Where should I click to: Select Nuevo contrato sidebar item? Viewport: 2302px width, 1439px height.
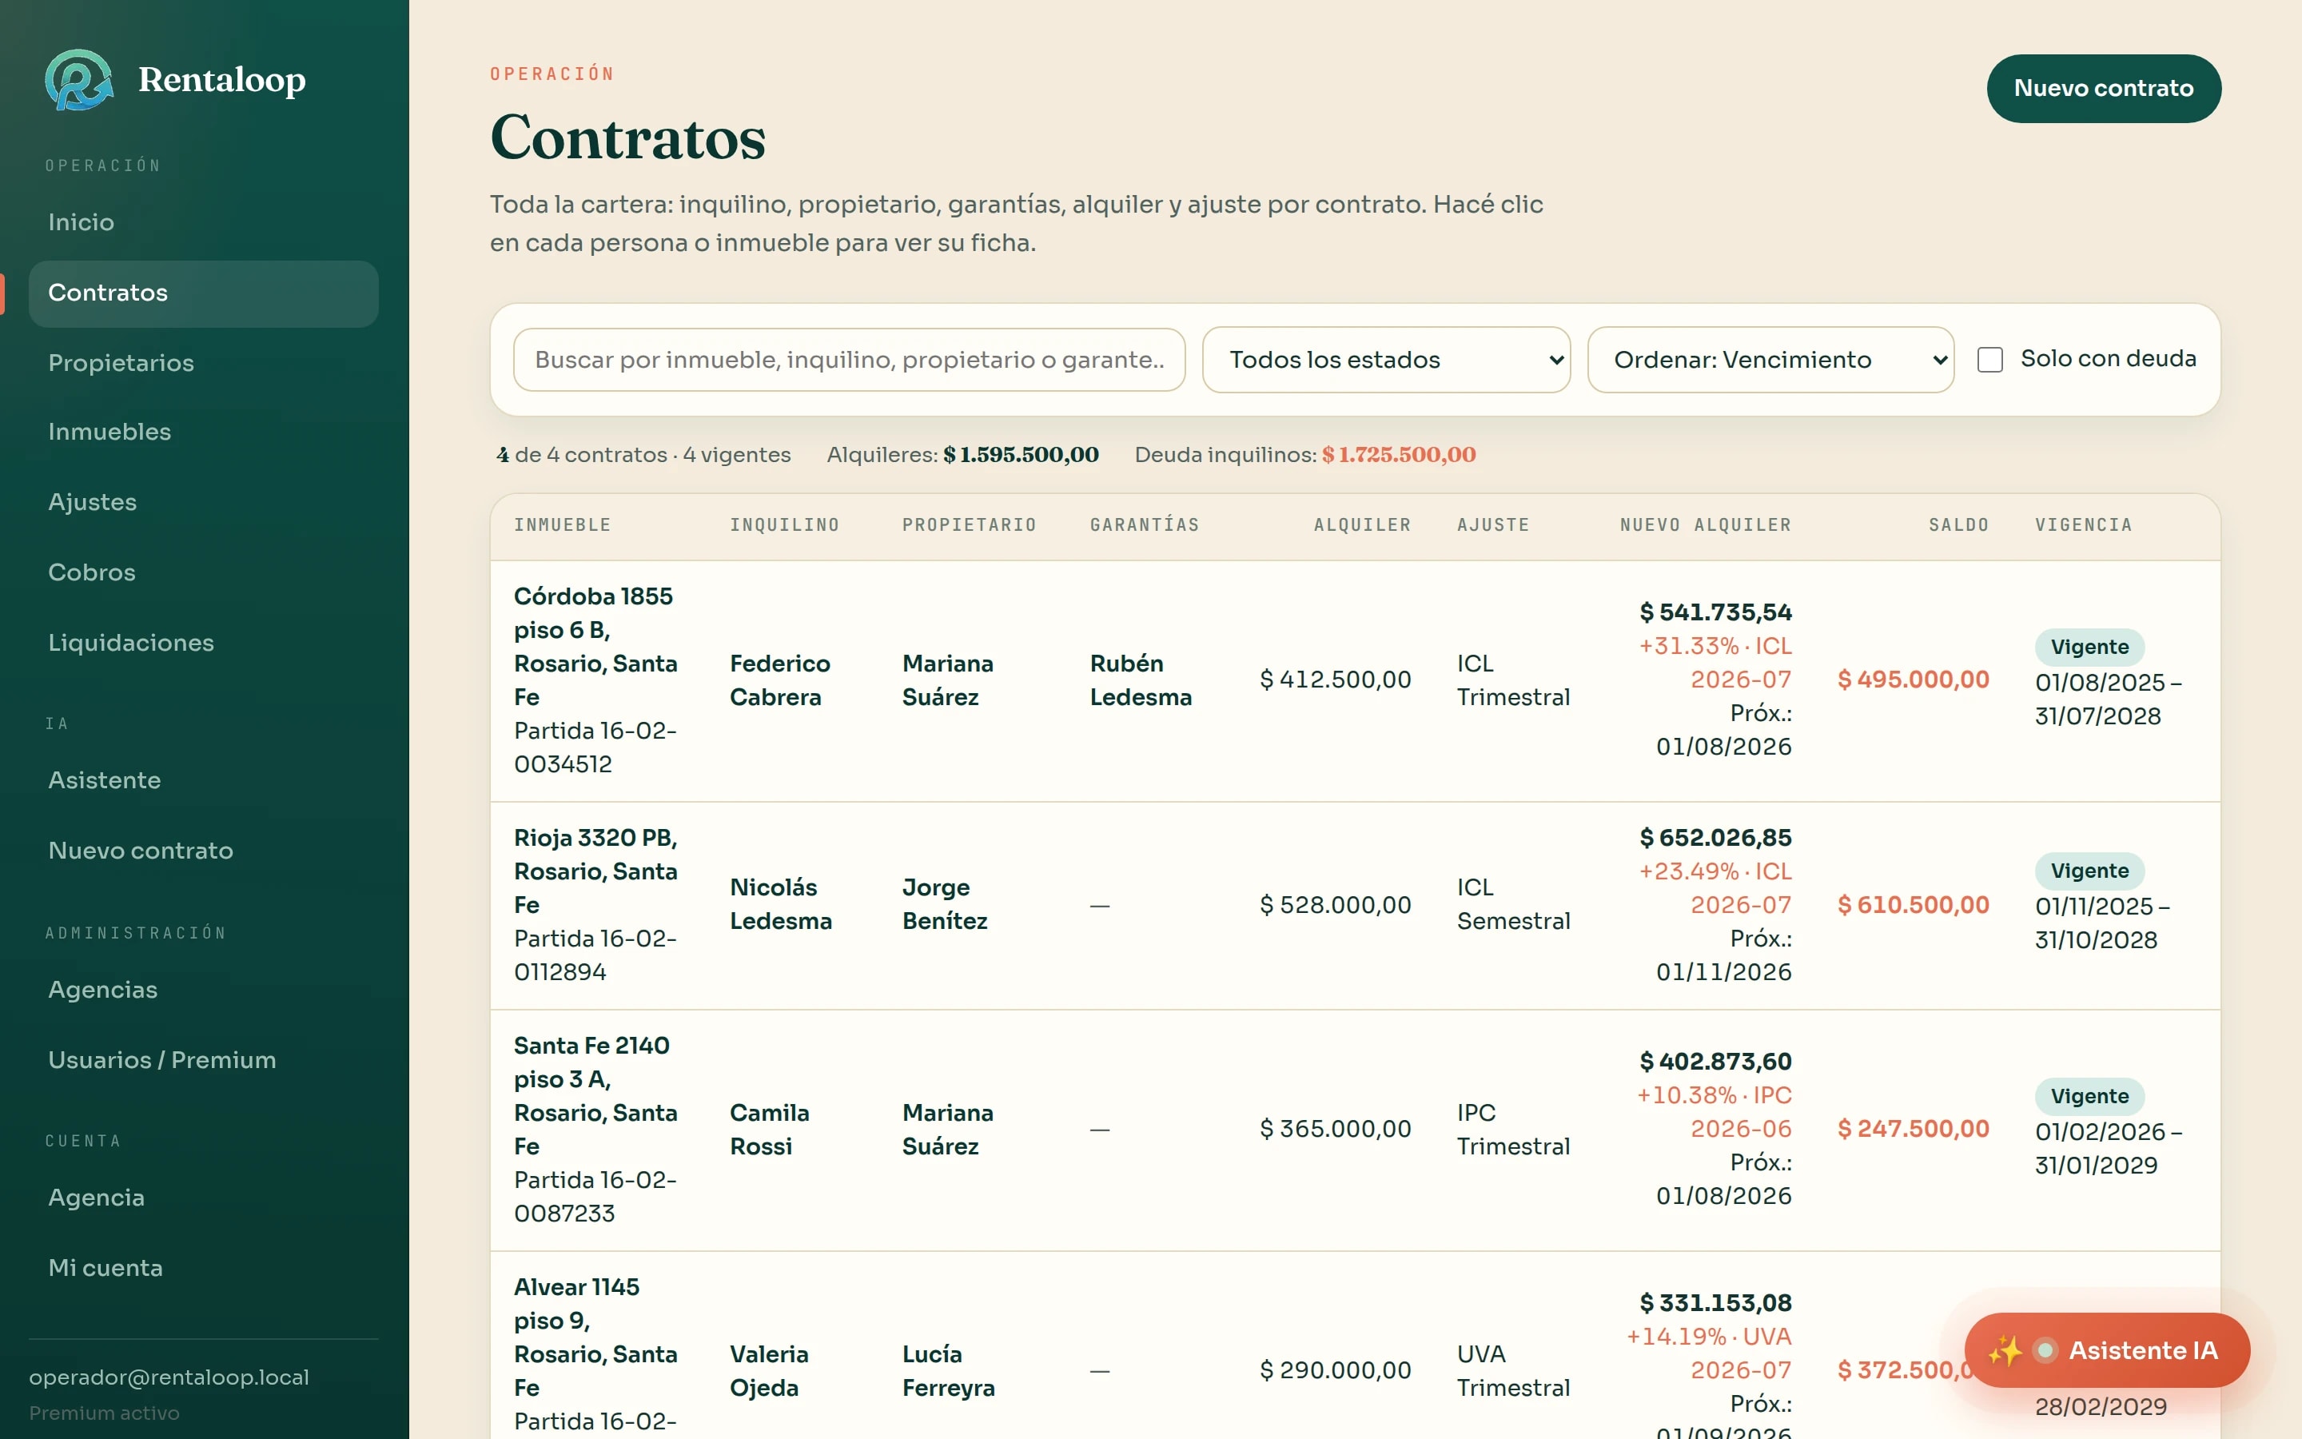coord(204,851)
